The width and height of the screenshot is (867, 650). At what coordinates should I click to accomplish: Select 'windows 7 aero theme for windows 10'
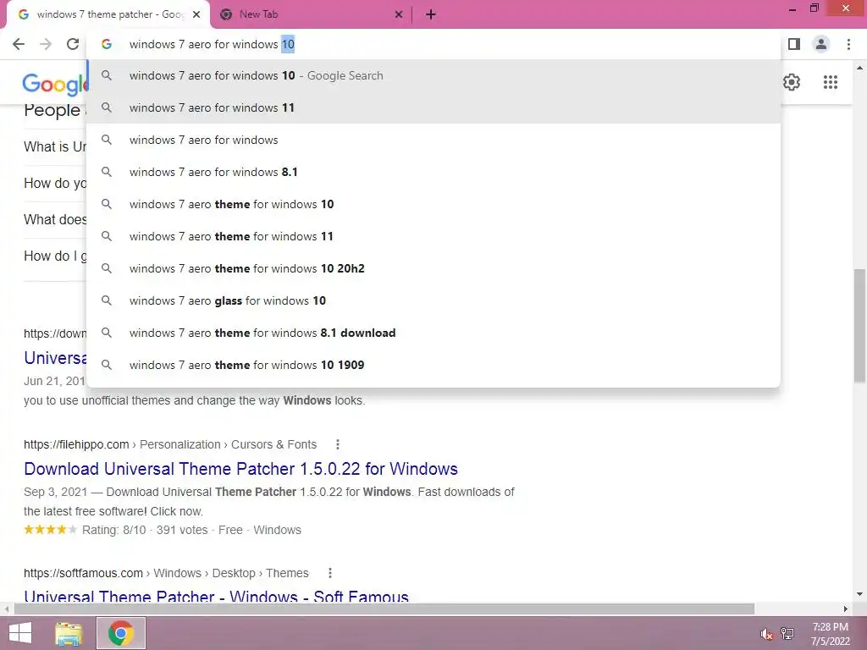coord(433,204)
